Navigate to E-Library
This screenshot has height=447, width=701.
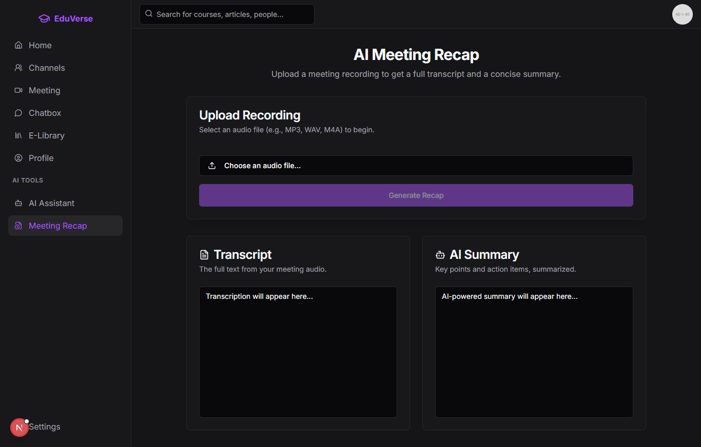(65, 135)
